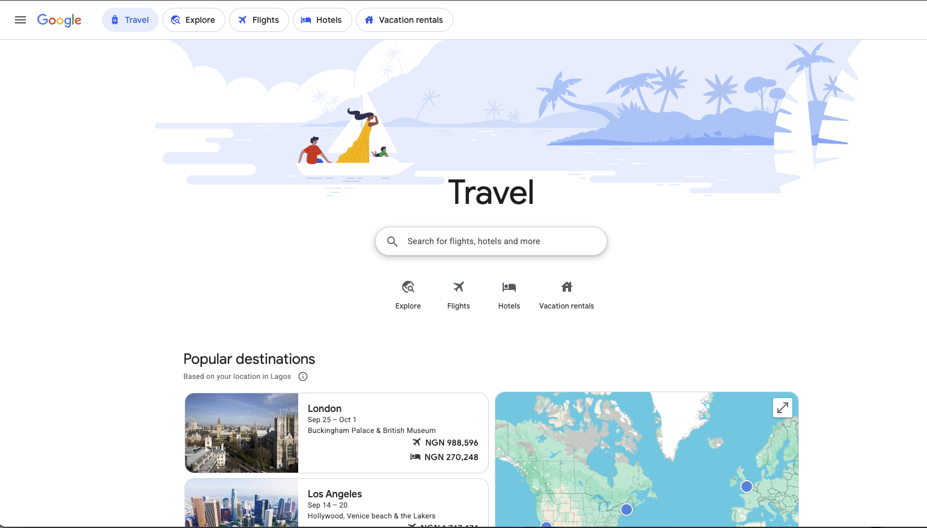Viewport: 927px width, 528px height.
Task: Open the Hotels bed shortcut icon
Action: (x=509, y=287)
